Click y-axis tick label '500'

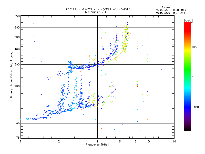17,37
